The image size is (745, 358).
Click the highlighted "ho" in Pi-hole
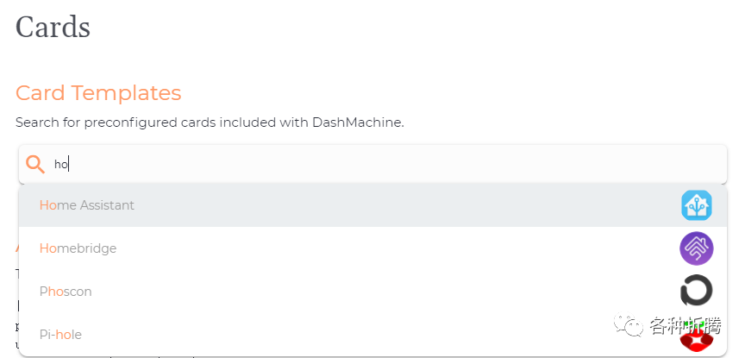pos(63,335)
